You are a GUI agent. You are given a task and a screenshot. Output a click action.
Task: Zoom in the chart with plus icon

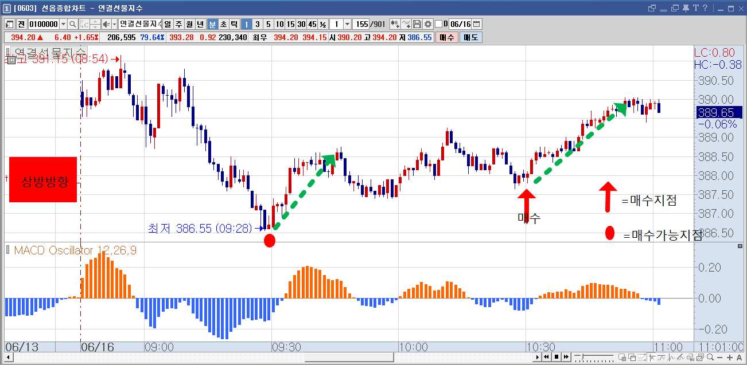730,358
